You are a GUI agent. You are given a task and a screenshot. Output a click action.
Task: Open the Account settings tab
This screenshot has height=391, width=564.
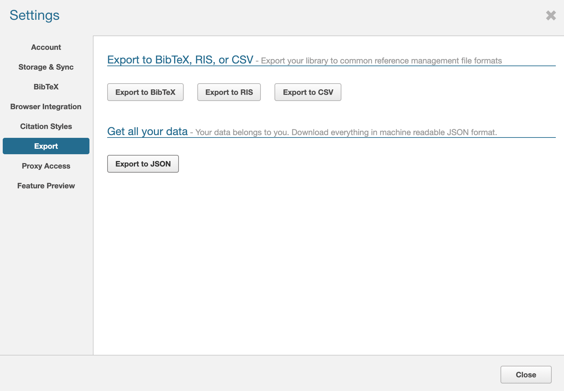(46, 47)
